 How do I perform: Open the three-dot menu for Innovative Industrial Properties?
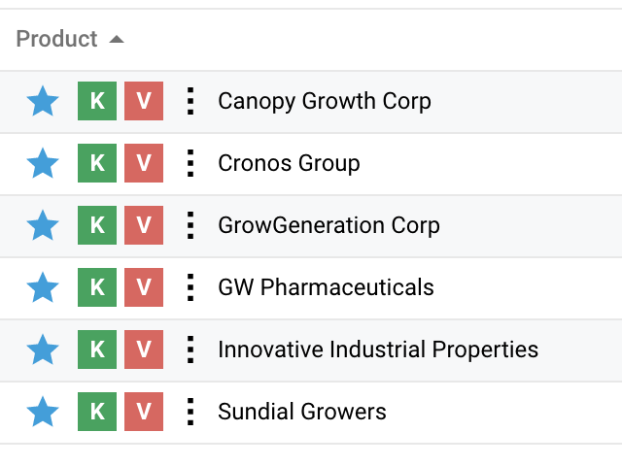[190, 349]
